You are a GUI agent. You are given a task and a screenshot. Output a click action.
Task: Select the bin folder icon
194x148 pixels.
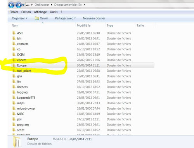[x=14, y=38]
